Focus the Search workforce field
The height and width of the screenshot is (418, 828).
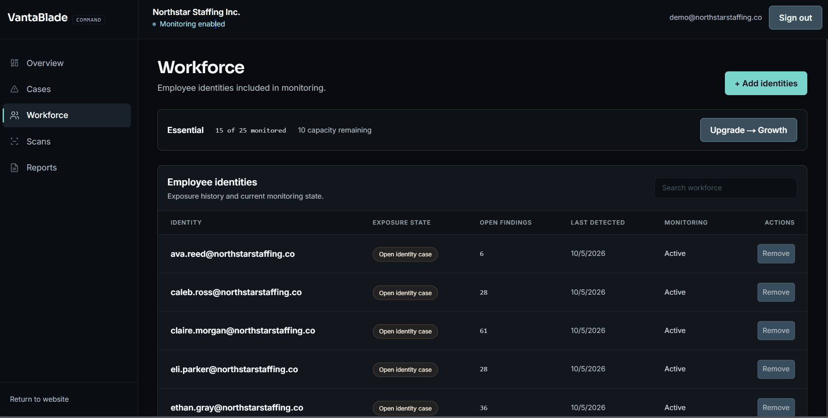[725, 188]
